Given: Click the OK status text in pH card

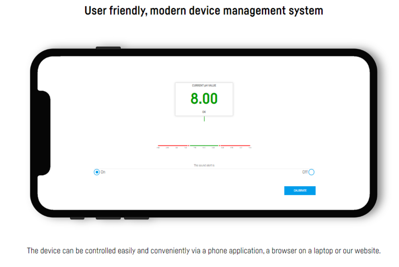Looking at the screenshot, I should click(x=204, y=112).
